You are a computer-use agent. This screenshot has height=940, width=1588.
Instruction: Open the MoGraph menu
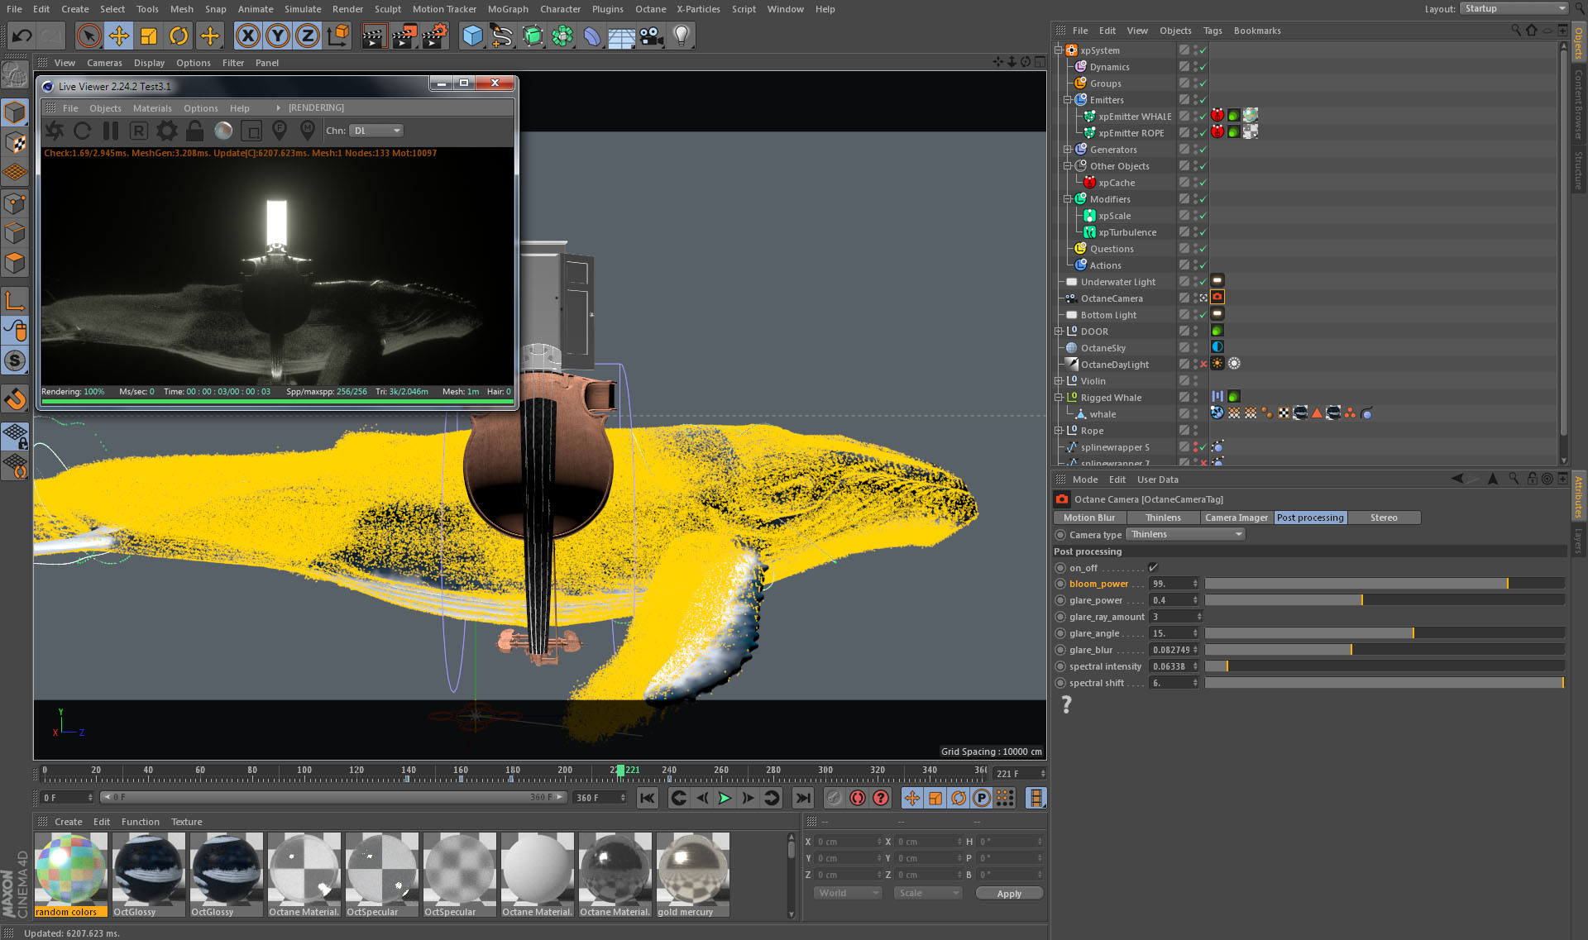pos(507,9)
